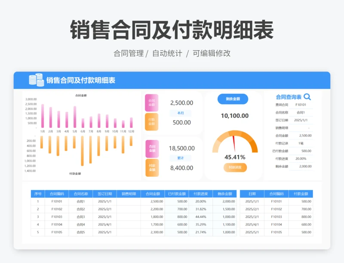Screen dimensions: 344x263
Task: Select the 签订日期 column header
Action: point(104,194)
